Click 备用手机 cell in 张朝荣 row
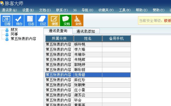Screen dimensions: 171x106 click(x=116, y=85)
